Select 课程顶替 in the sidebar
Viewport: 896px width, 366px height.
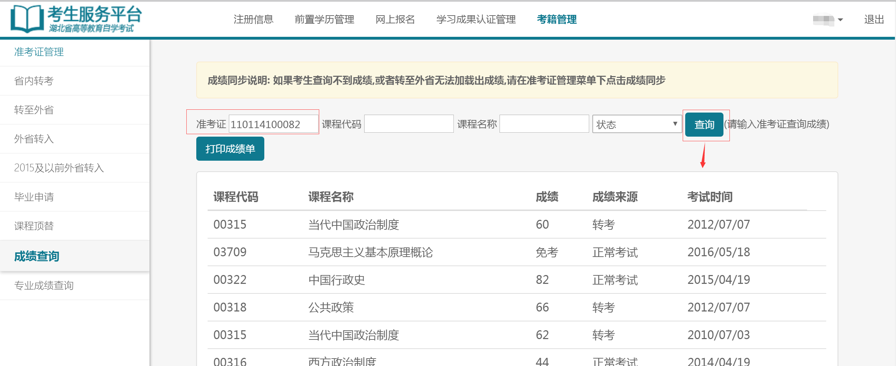pyautogui.click(x=34, y=226)
